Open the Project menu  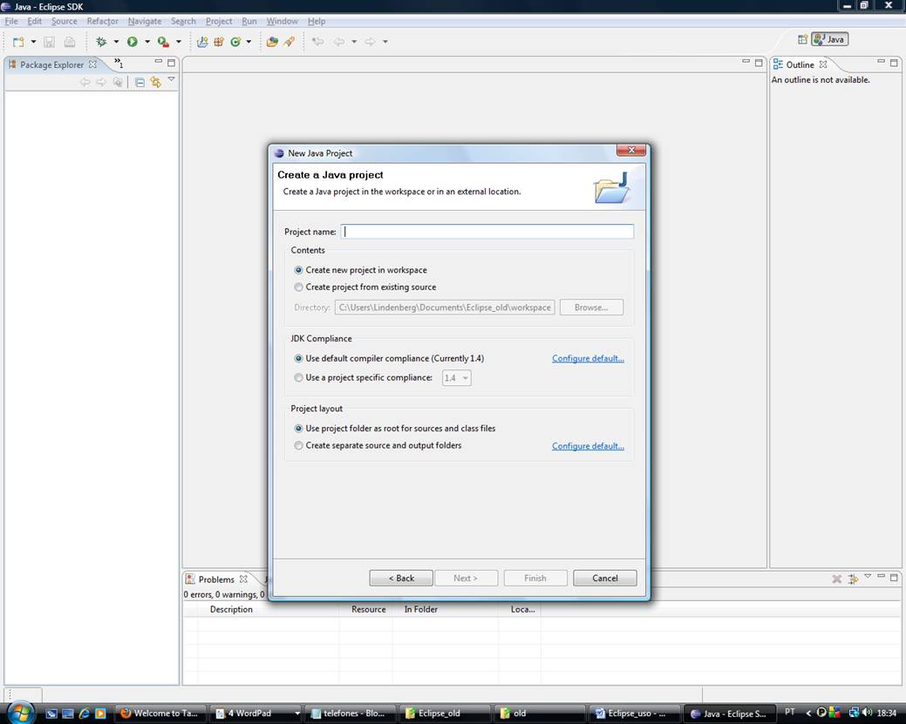(219, 22)
